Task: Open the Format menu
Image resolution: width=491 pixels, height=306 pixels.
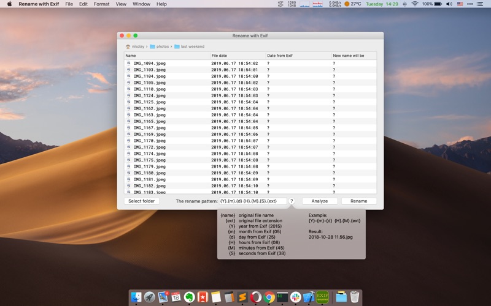Action: pyautogui.click(x=101, y=4)
